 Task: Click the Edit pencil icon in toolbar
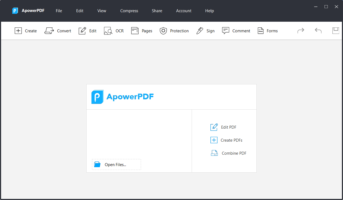82,31
